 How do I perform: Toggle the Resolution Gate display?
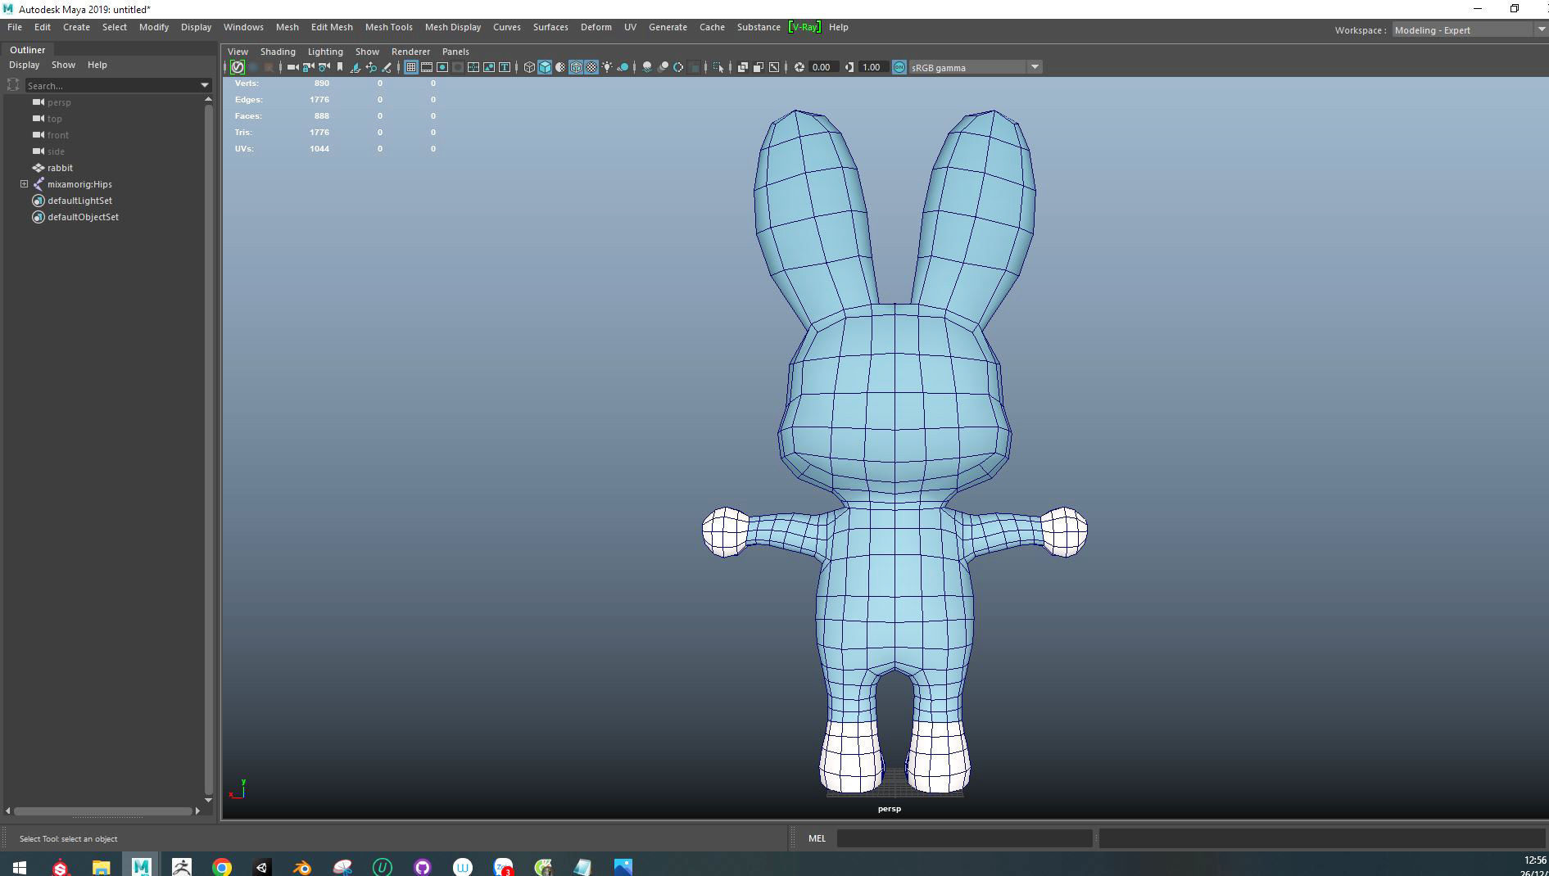point(442,67)
